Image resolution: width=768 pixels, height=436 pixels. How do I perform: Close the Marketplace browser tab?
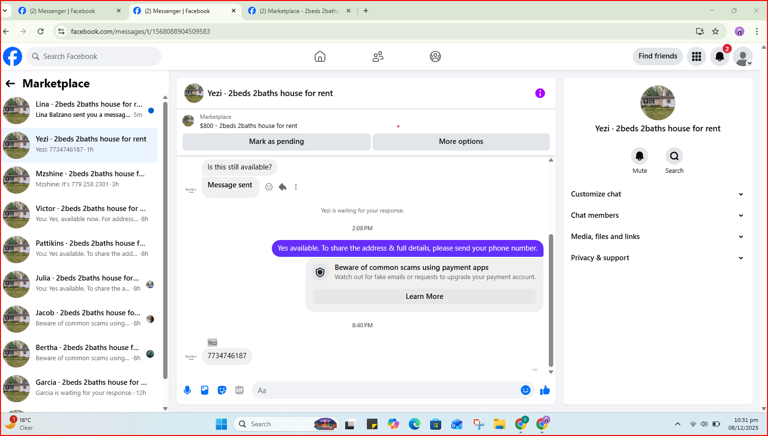pos(349,11)
